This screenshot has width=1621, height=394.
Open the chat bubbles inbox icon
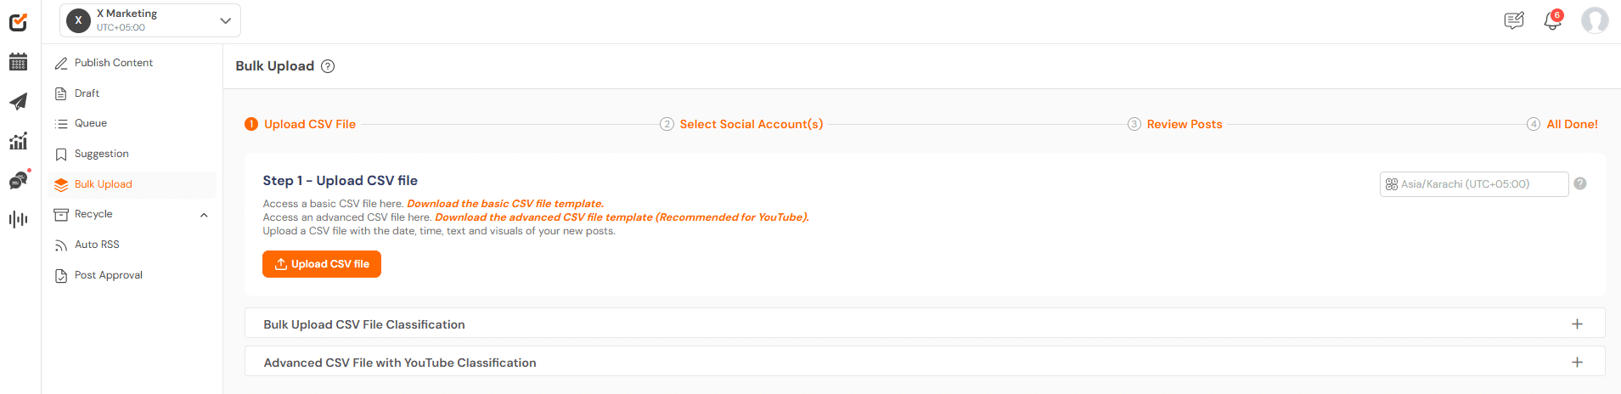pos(18,180)
